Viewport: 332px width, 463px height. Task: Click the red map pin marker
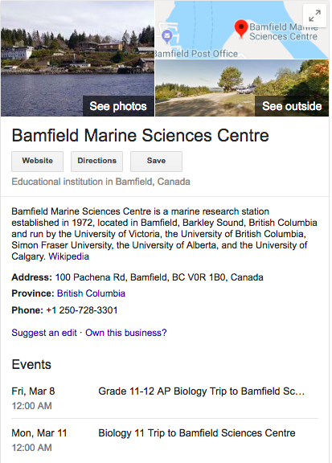[x=241, y=29]
